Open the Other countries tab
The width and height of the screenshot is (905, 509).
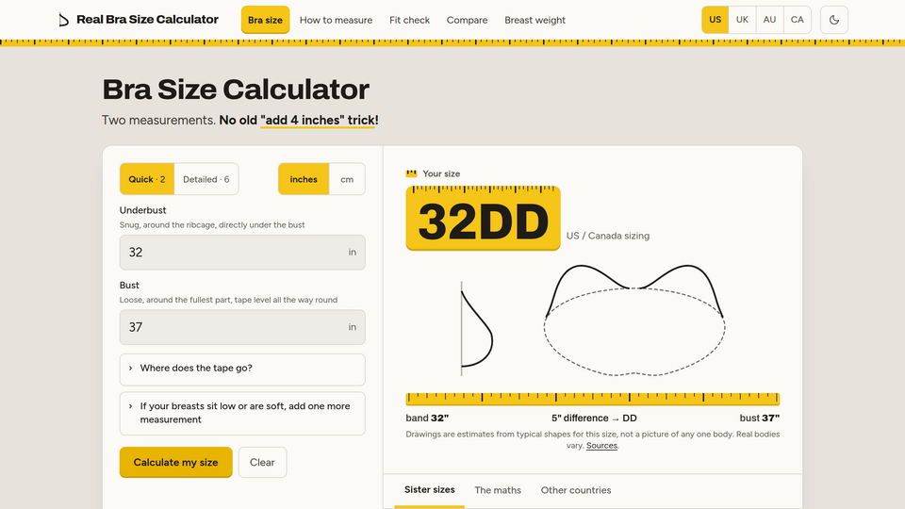(x=575, y=490)
